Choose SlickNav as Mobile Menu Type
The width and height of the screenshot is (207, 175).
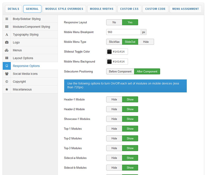pos(114,42)
